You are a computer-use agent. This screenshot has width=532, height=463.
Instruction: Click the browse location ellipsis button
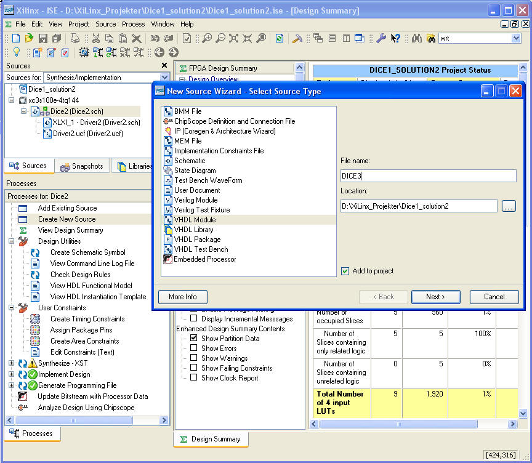(x=508, y=206)
